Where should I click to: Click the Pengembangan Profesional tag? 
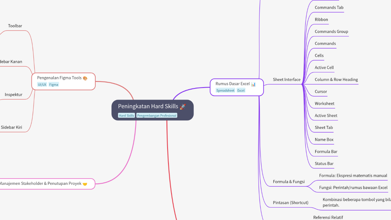(x=157, y=116)
